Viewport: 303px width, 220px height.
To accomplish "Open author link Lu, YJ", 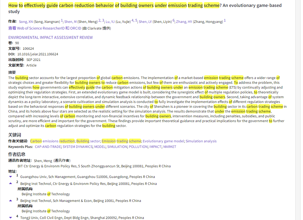I will coord(110,22).
